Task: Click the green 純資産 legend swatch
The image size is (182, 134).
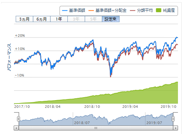Action: tap(158, 10)
